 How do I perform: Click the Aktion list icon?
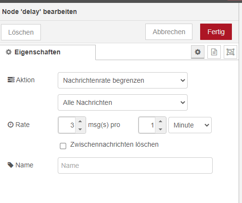tap(11, 80)
